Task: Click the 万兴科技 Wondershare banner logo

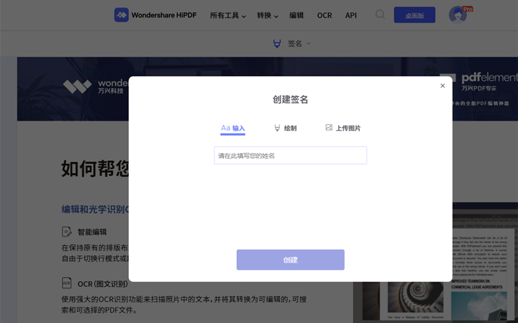Action: (78, 86)
